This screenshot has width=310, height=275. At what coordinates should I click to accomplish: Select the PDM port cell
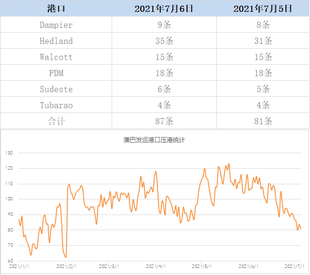56,73
